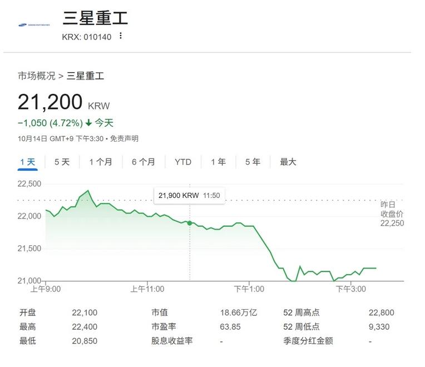
Task: Click the 52 周高点 value 22,800
Action: coord(380,313)
